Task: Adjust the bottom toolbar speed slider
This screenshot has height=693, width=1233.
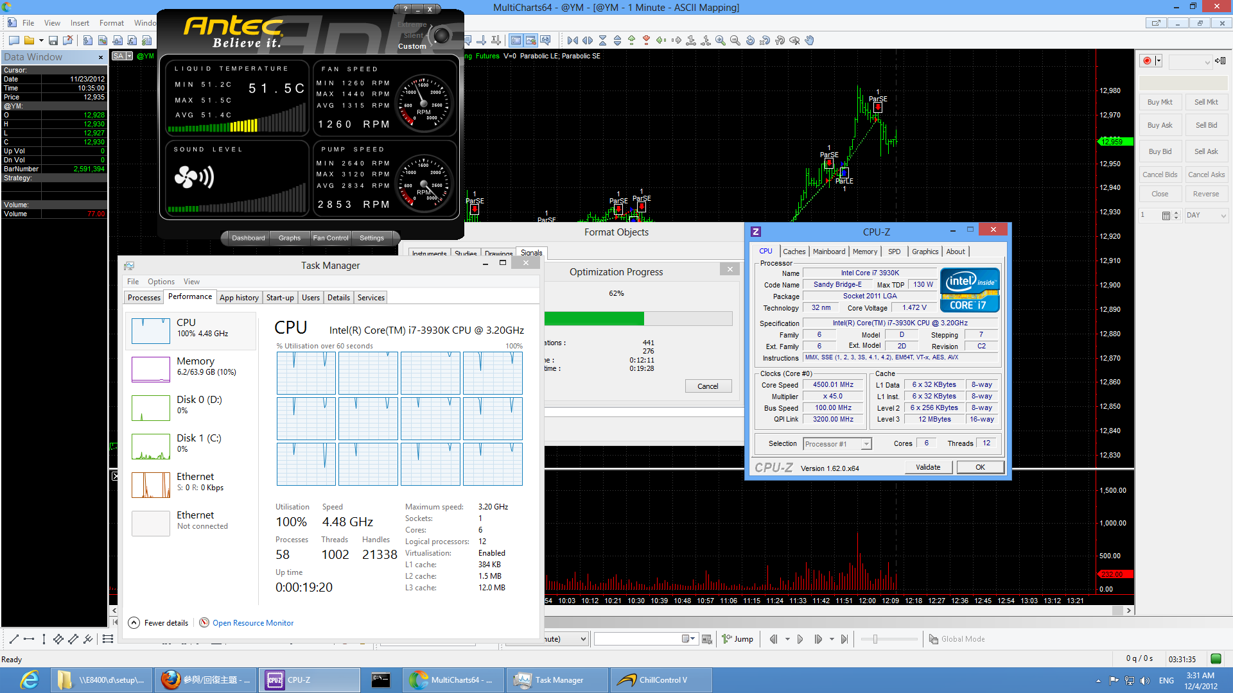Action: 890,639
